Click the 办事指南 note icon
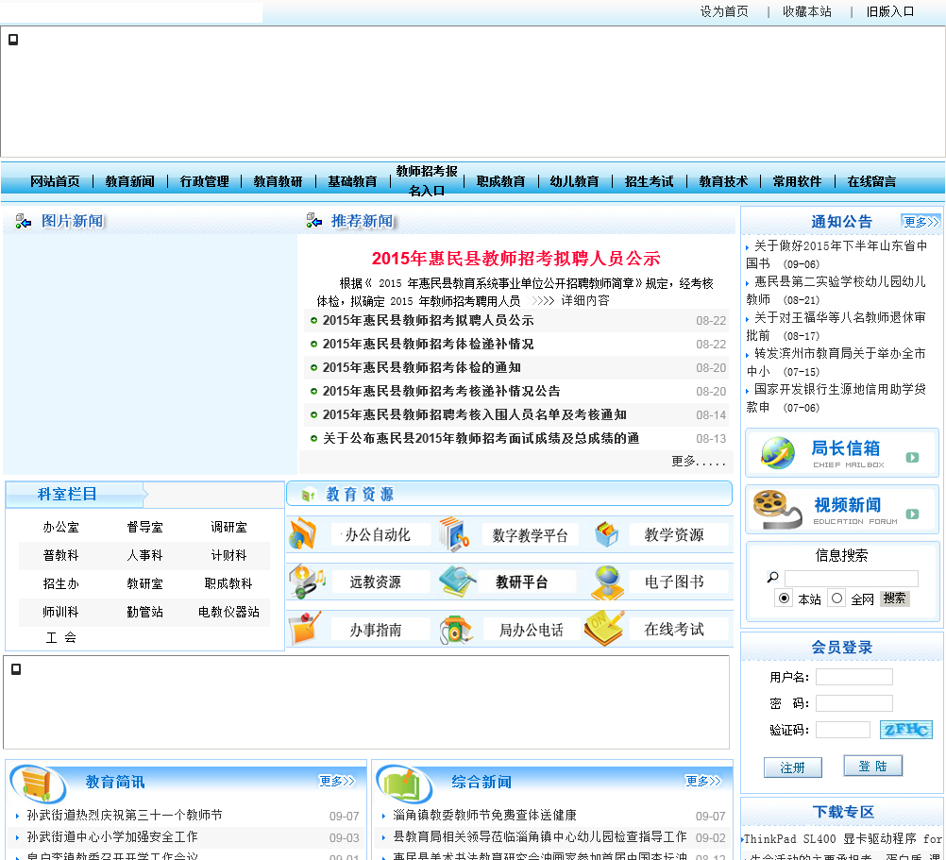The image size is (946, 860). click(x=305, y=629)
